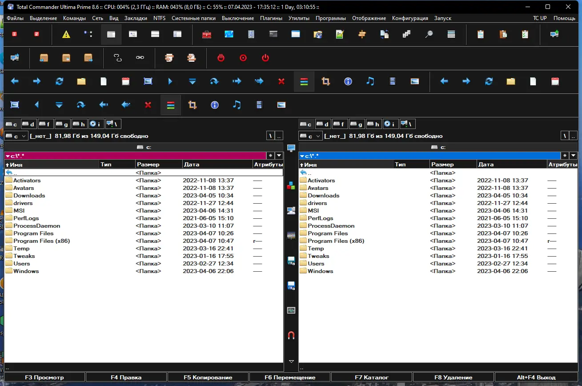
Task: Open the Конфигурация menu
Action: click(x=410, y=18)
